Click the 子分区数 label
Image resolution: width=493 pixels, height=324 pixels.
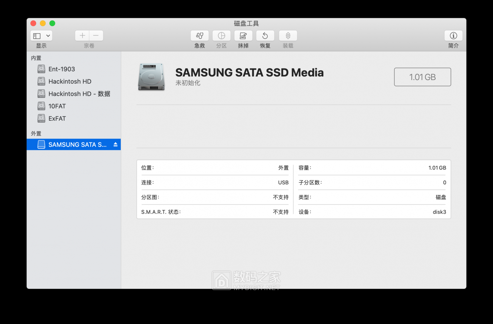pyautogui.click(x=310, y=183)
